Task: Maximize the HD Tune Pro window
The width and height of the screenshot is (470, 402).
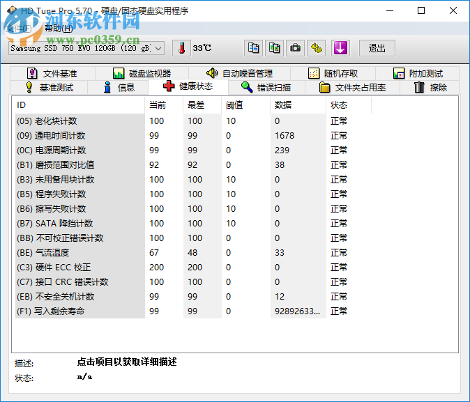Action: tap(421, 10)
